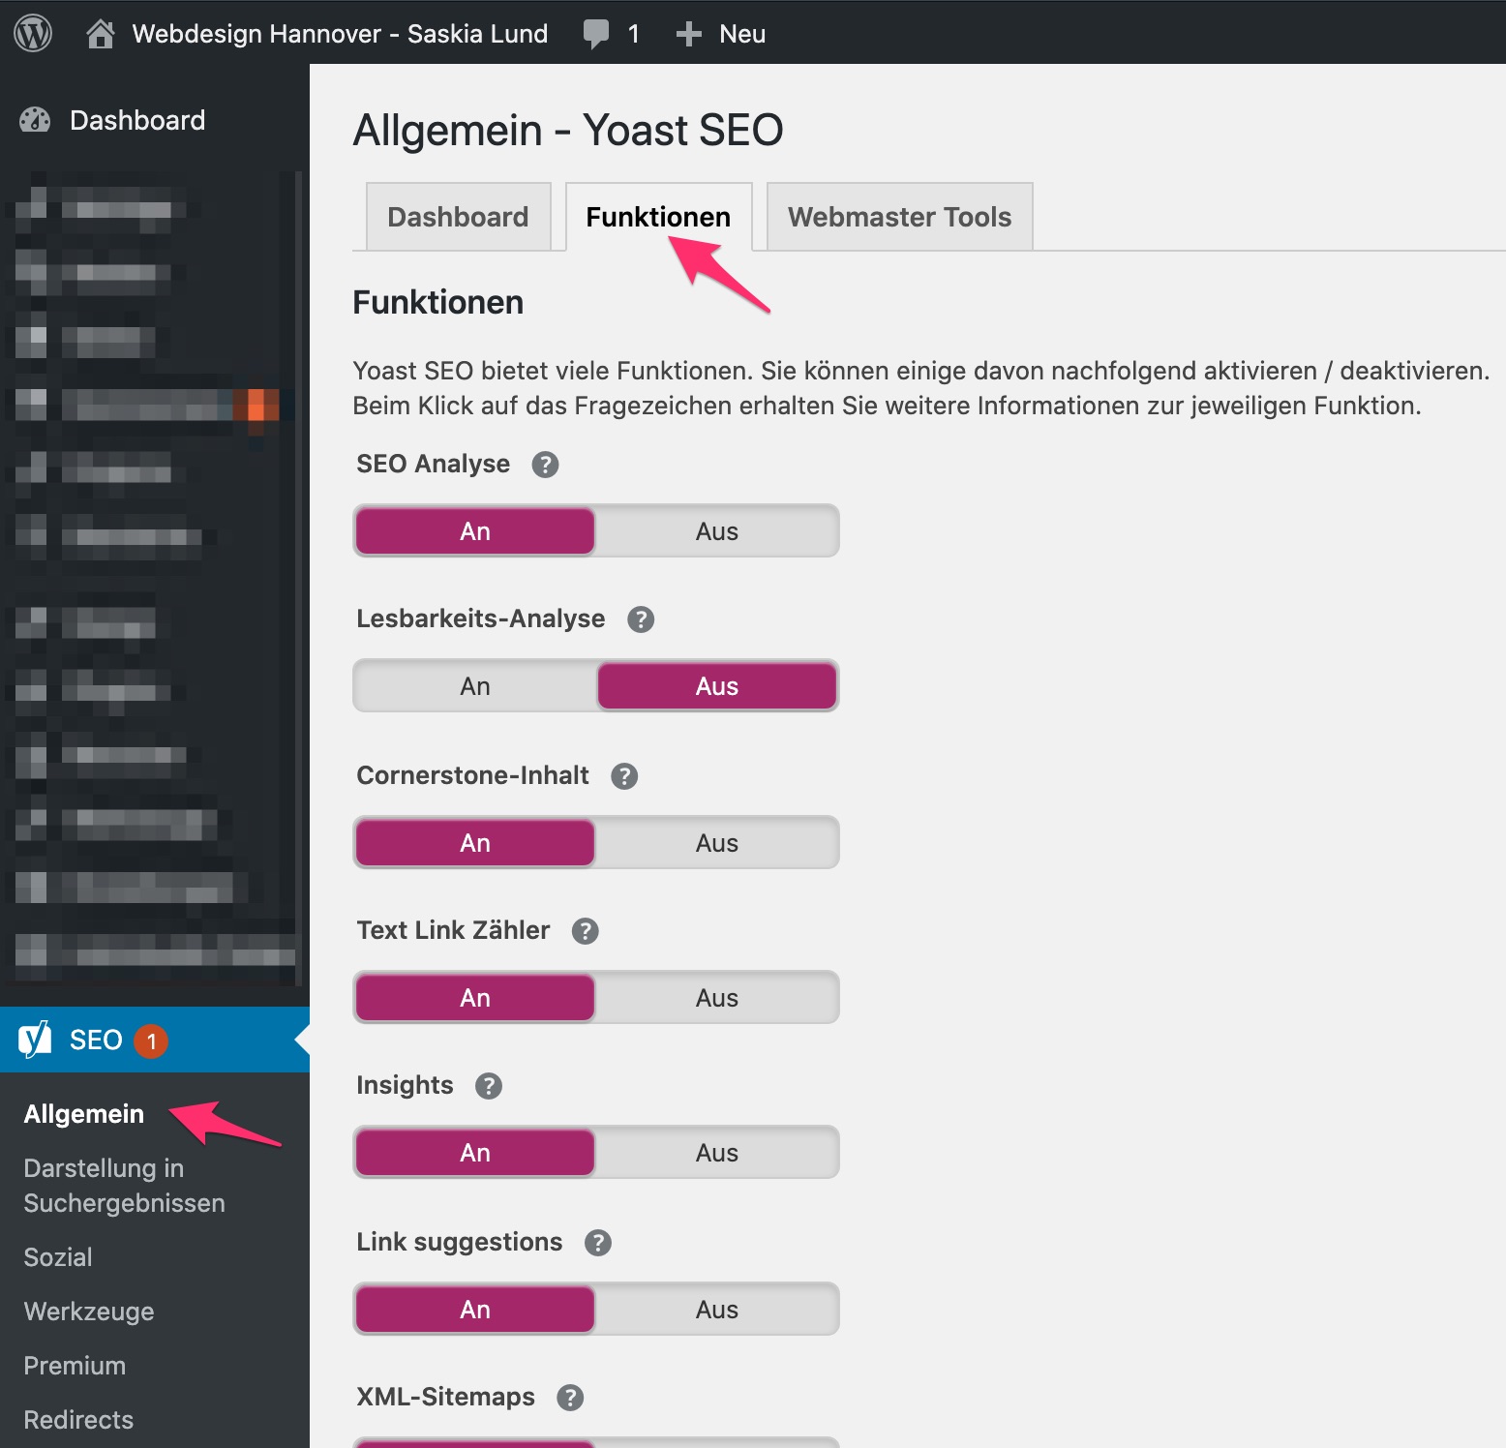Image resolution: width=1506 pixels, height=1448 pixels.
Task: Open help for Cornerstone-Inhalt
Action: (624, 776)
